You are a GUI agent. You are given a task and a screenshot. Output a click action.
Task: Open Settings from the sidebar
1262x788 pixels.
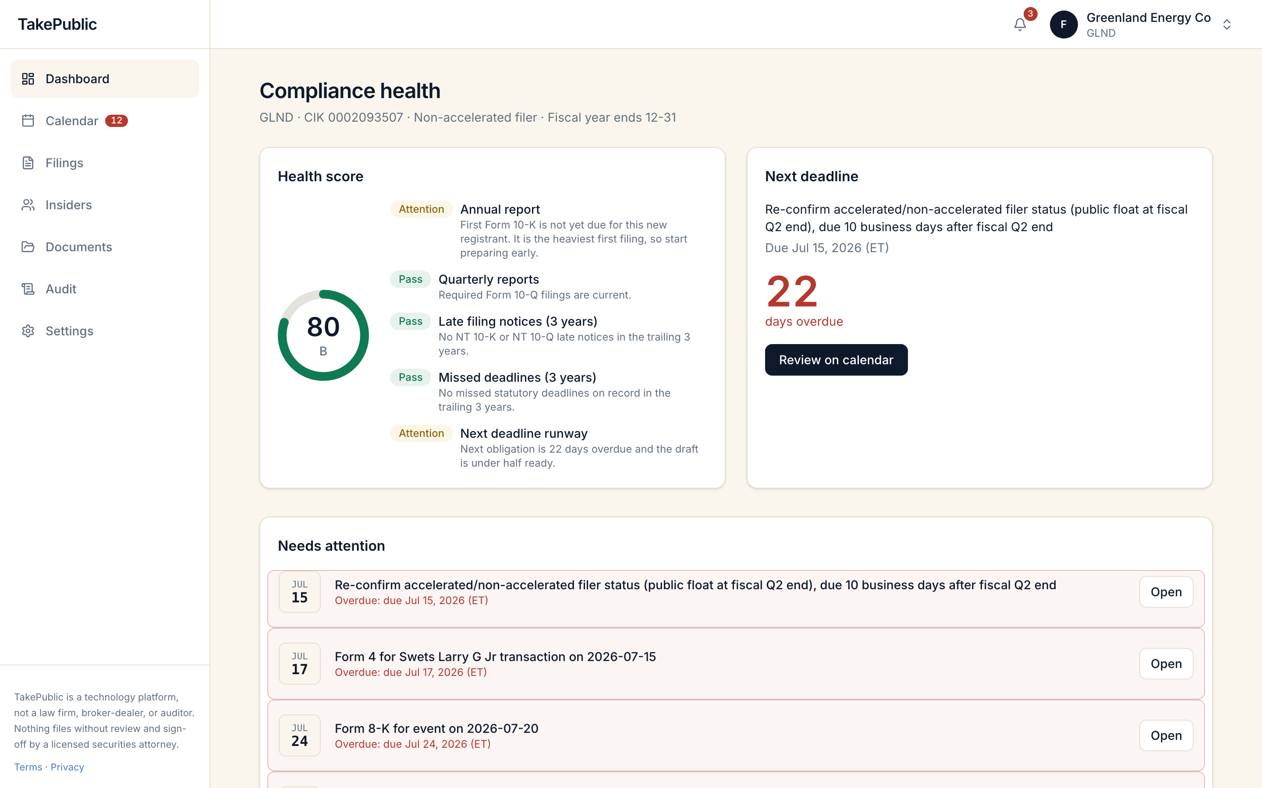point(105,331)
